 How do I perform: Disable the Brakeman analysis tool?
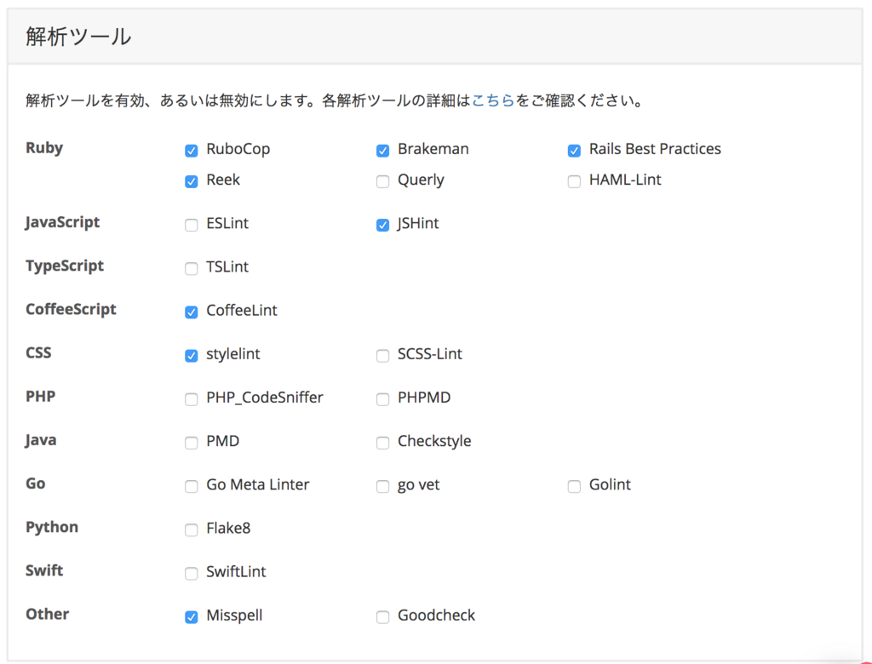pos(382,151)
